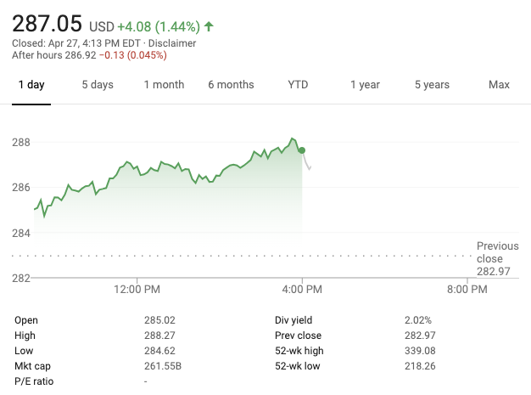The height and width of the screenshot is (395, 531).
Task: Click the 8:00 PM time axis label
Action: click(x=467, y=290)
